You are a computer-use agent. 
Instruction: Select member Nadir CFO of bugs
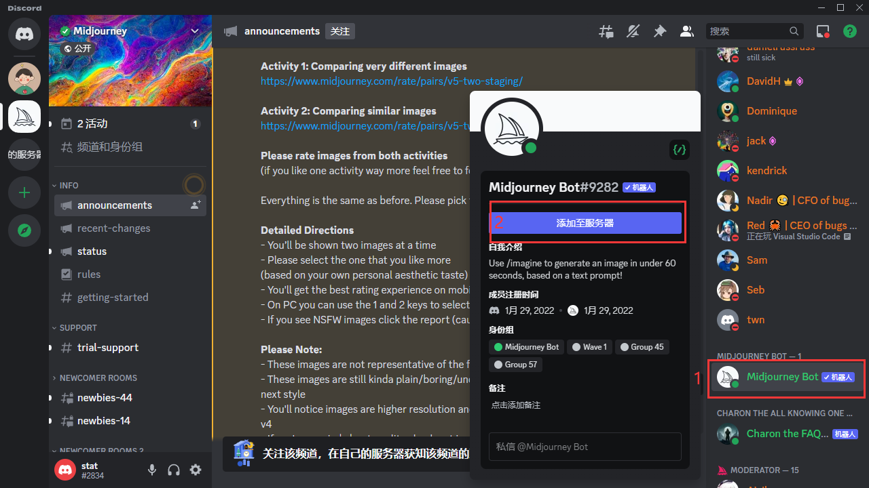786,201
